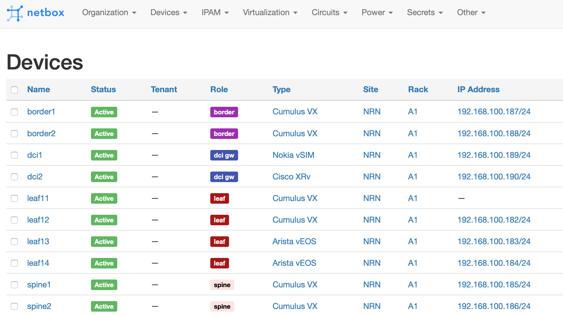Open the border1 device link
This screenshot has height=316, width=563.
pyautogui.click(x=41, y=112)
